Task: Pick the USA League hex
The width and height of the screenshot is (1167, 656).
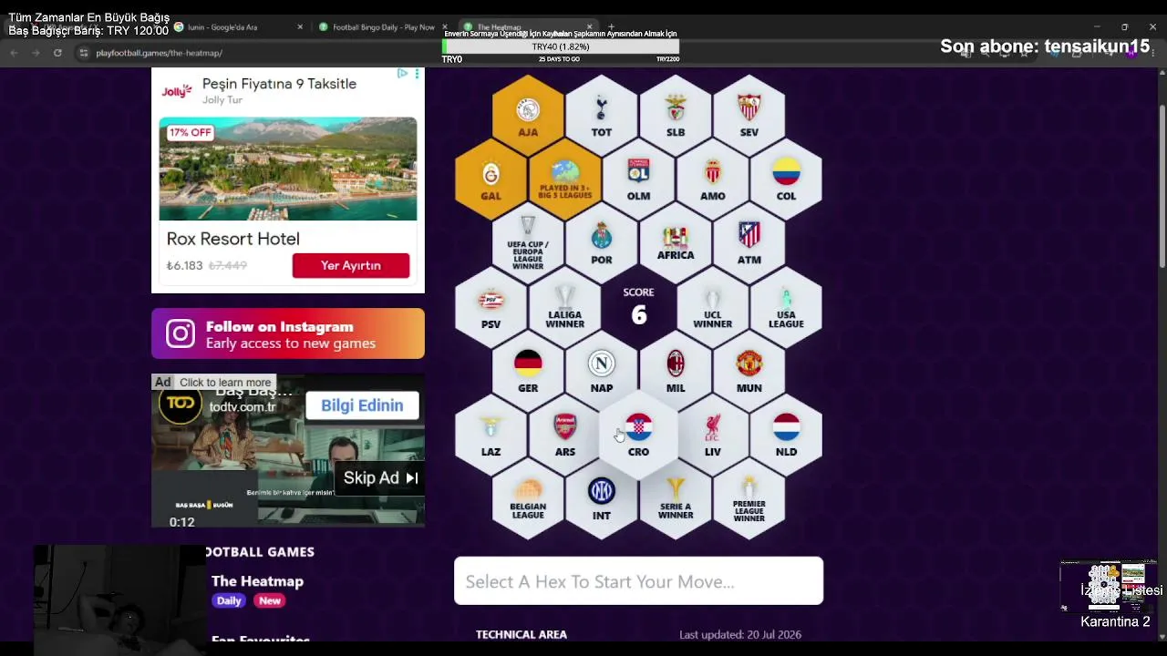Action: [786, 307]
